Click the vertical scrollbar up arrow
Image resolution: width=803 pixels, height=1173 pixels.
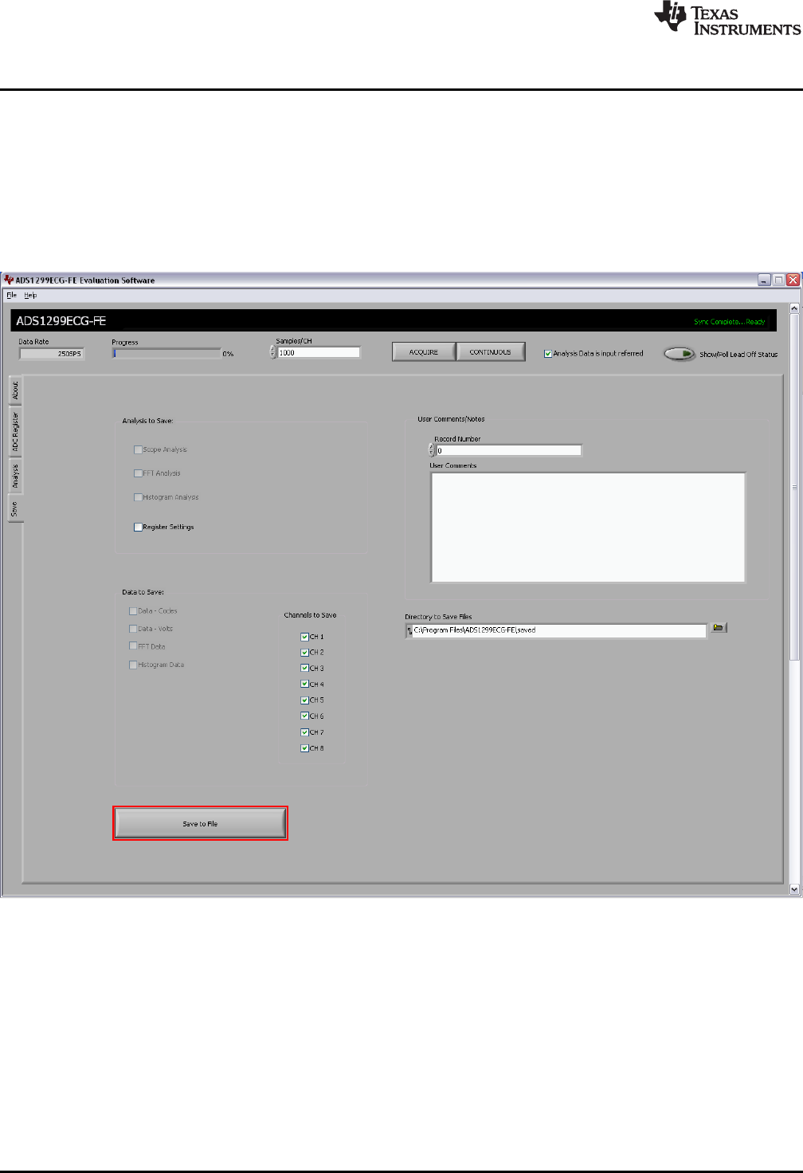pyautogui.click(x=794, y=308)
